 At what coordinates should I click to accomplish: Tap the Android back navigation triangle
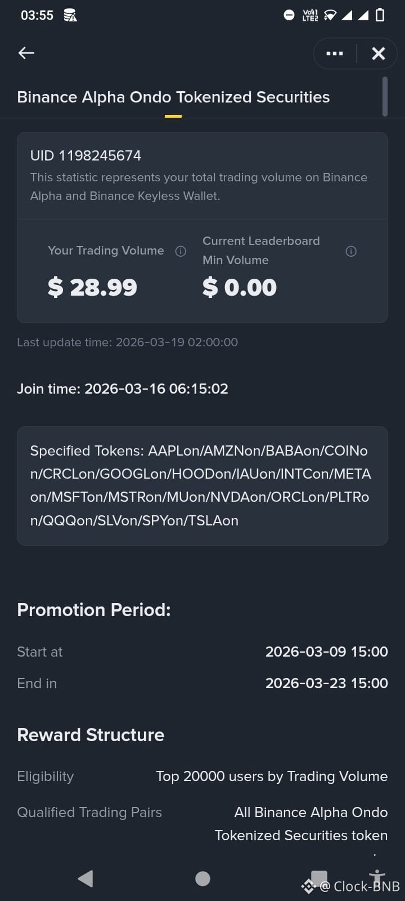85,878
